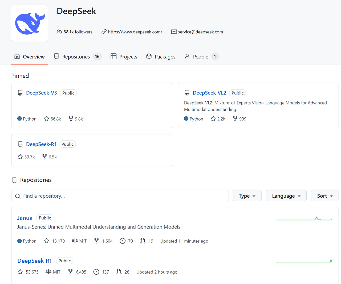Open the 28 pull requests of DeepSeek-R1

click(123, 272)
